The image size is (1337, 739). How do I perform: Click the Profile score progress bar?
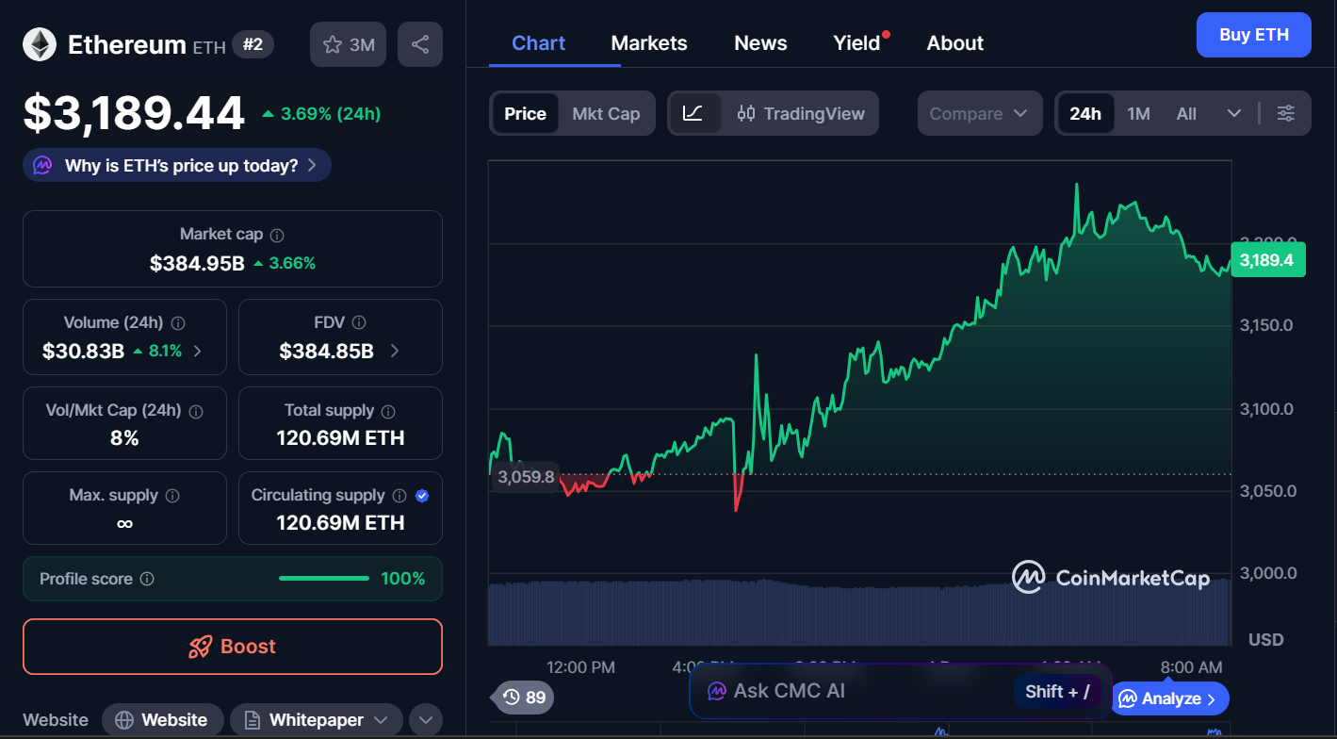324,579
